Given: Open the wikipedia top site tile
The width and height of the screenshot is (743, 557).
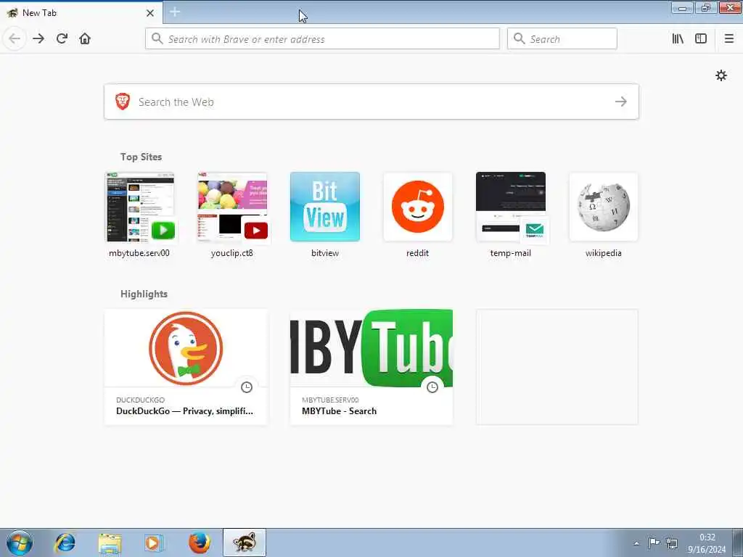Looking at the screenshot, I should pyautogui.click(x=603, y=207).
